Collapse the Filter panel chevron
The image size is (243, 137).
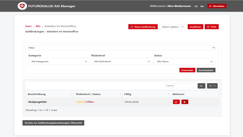point(214,48)
